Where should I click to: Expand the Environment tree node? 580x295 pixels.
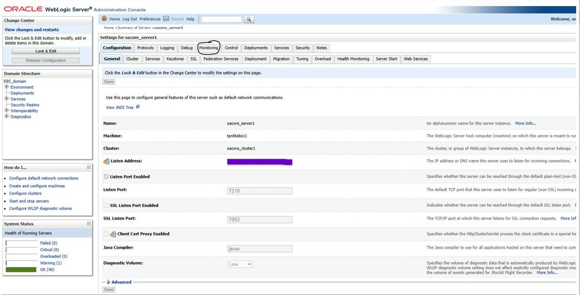click(7, 87)
